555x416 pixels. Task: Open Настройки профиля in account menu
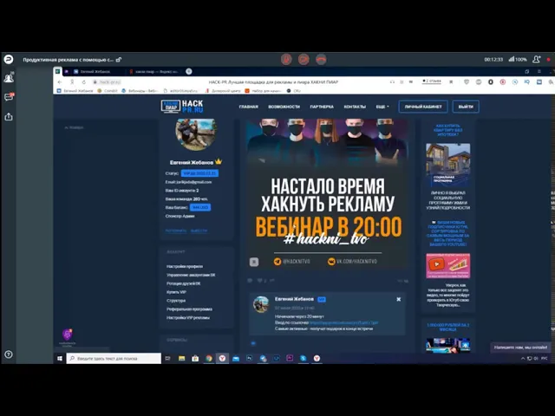[x=185, y=266]
